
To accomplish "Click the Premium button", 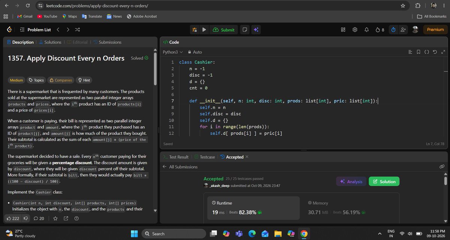I will point(435,30).
